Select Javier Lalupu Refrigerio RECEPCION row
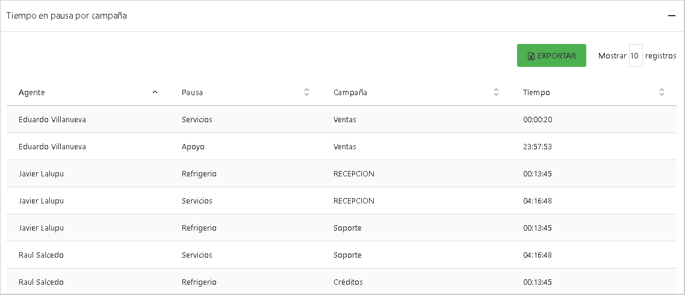Image resolution: width=685 pixels, height=295 pixels. tap(42, 173)
